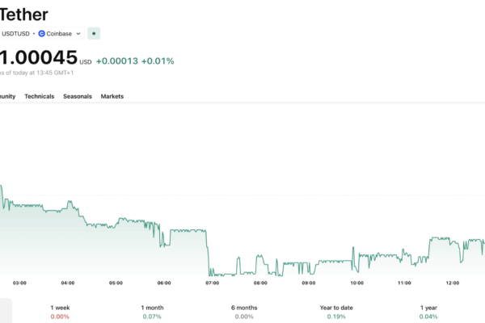
Task: Expand the USDTUSD Coinbase exchange chevron
Action: (78, 34)
